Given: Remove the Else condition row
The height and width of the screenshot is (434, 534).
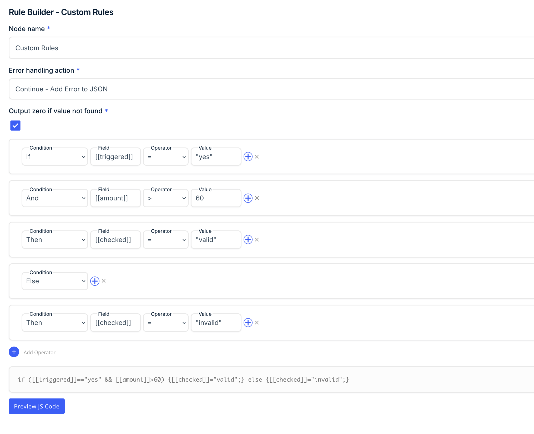Looking at the screenshot, I should point(104,281).
